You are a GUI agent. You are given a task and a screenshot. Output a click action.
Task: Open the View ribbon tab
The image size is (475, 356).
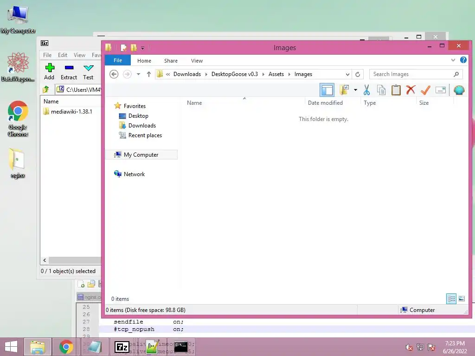point(197,61)
